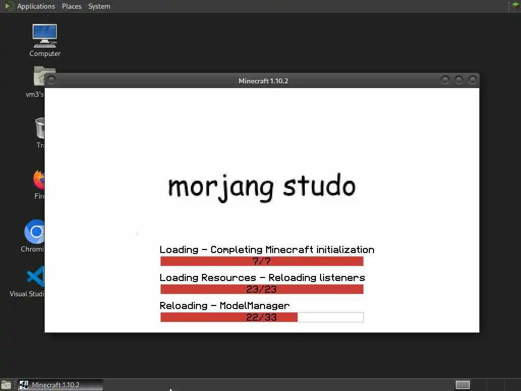Click the Minecraft 1.10.2 window title bar
This screenshot has width=521, height=391.
263,81
